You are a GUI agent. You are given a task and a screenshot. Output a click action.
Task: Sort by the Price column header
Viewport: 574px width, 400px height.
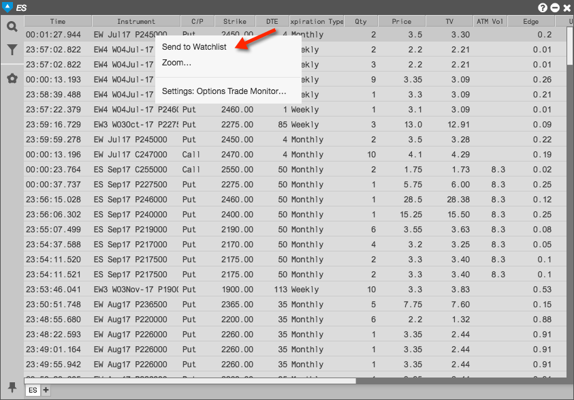click(x=400, y=21)
